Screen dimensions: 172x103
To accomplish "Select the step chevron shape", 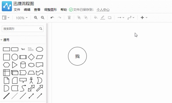I will pos(23,73).
